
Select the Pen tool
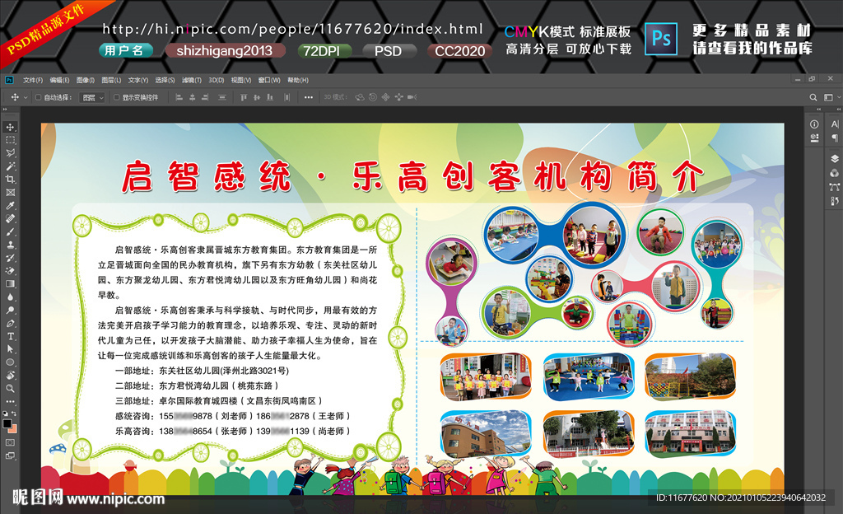point(10,323)
